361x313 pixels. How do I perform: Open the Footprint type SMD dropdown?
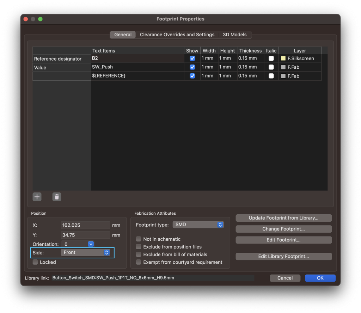[x=198, y=225]
